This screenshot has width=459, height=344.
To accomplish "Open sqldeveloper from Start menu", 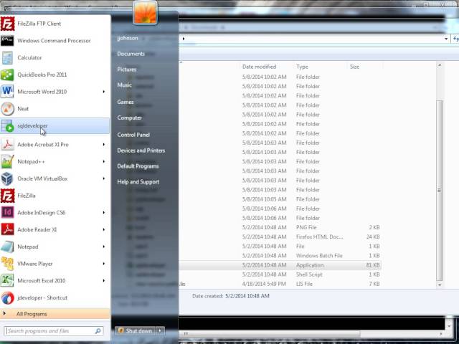I will [55, 126].
